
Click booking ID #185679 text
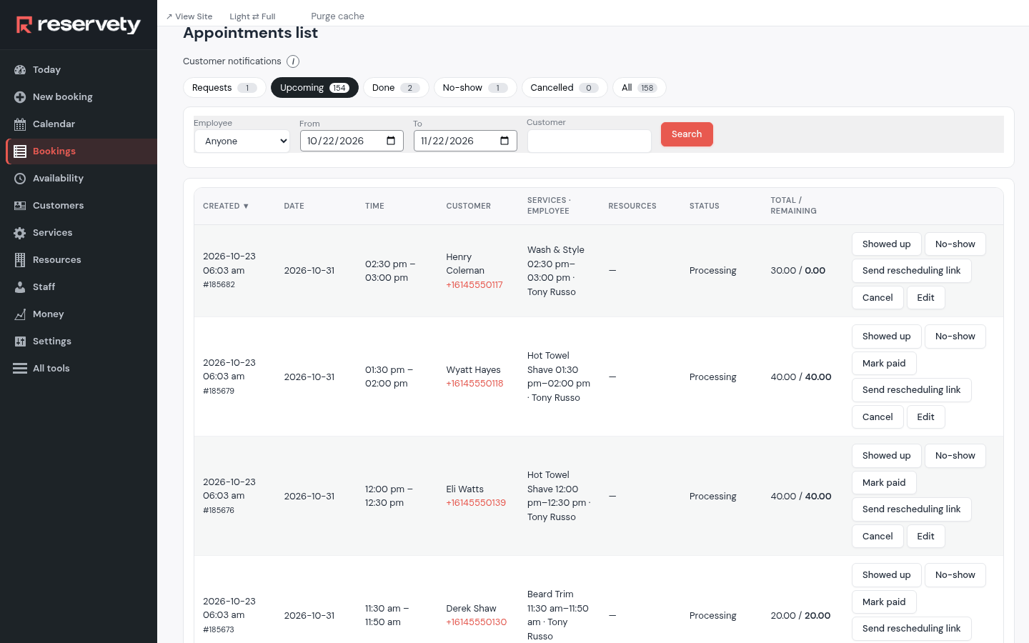tap(219, 392)
